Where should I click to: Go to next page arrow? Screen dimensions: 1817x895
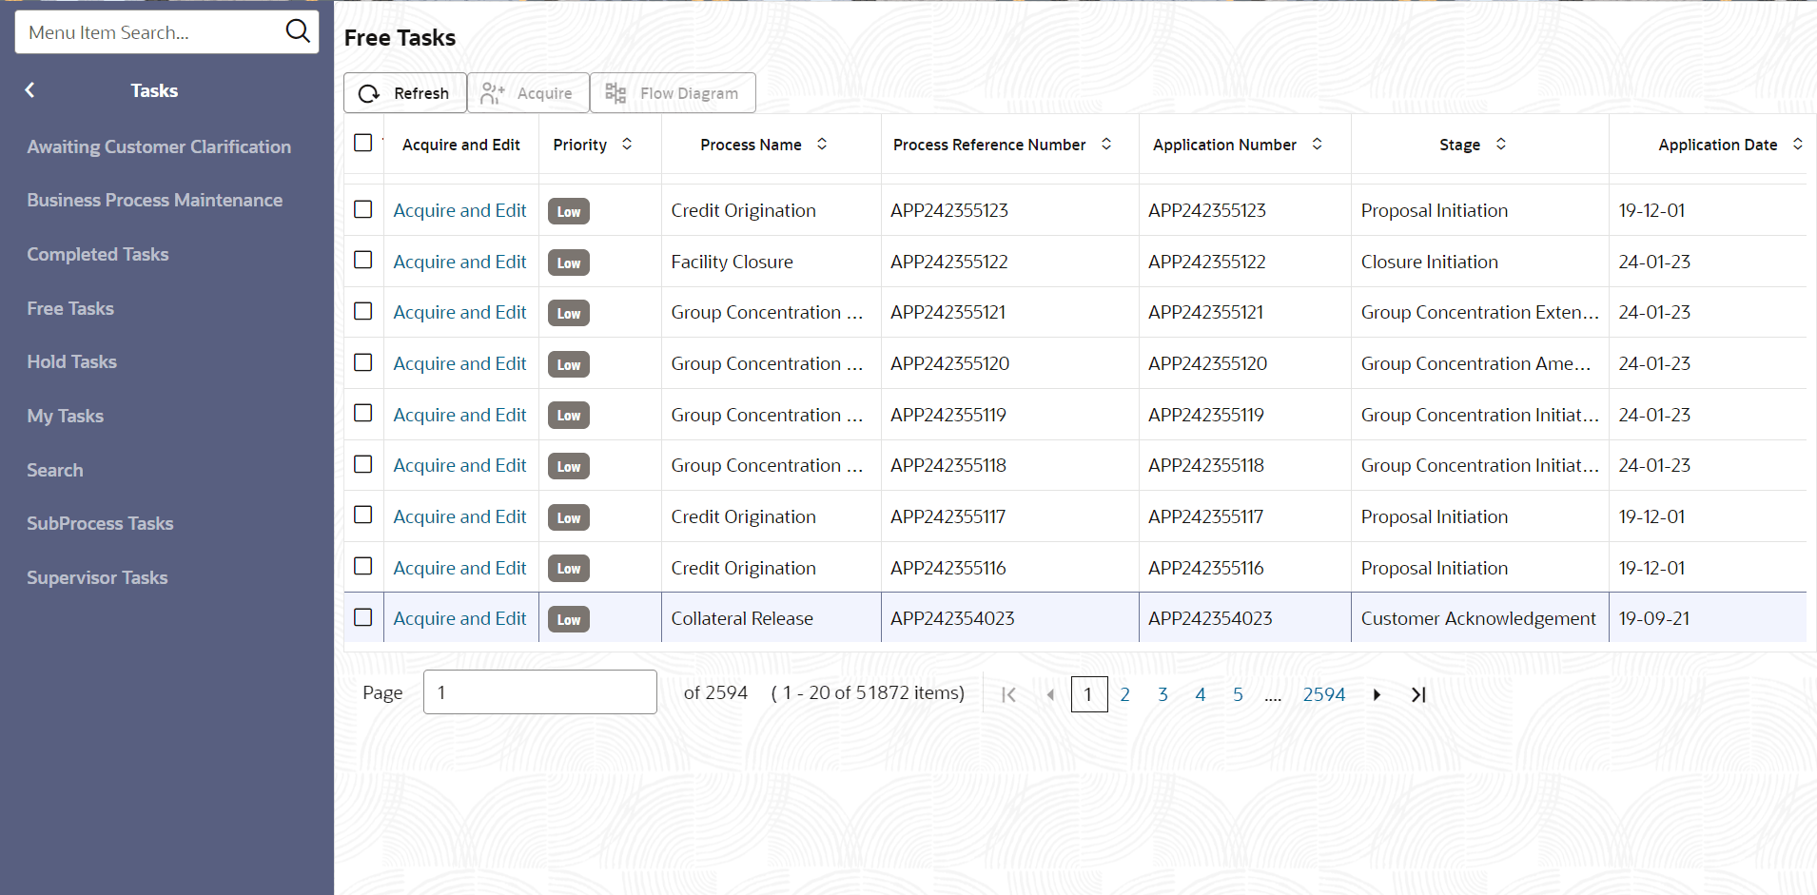pos(1377,694)
